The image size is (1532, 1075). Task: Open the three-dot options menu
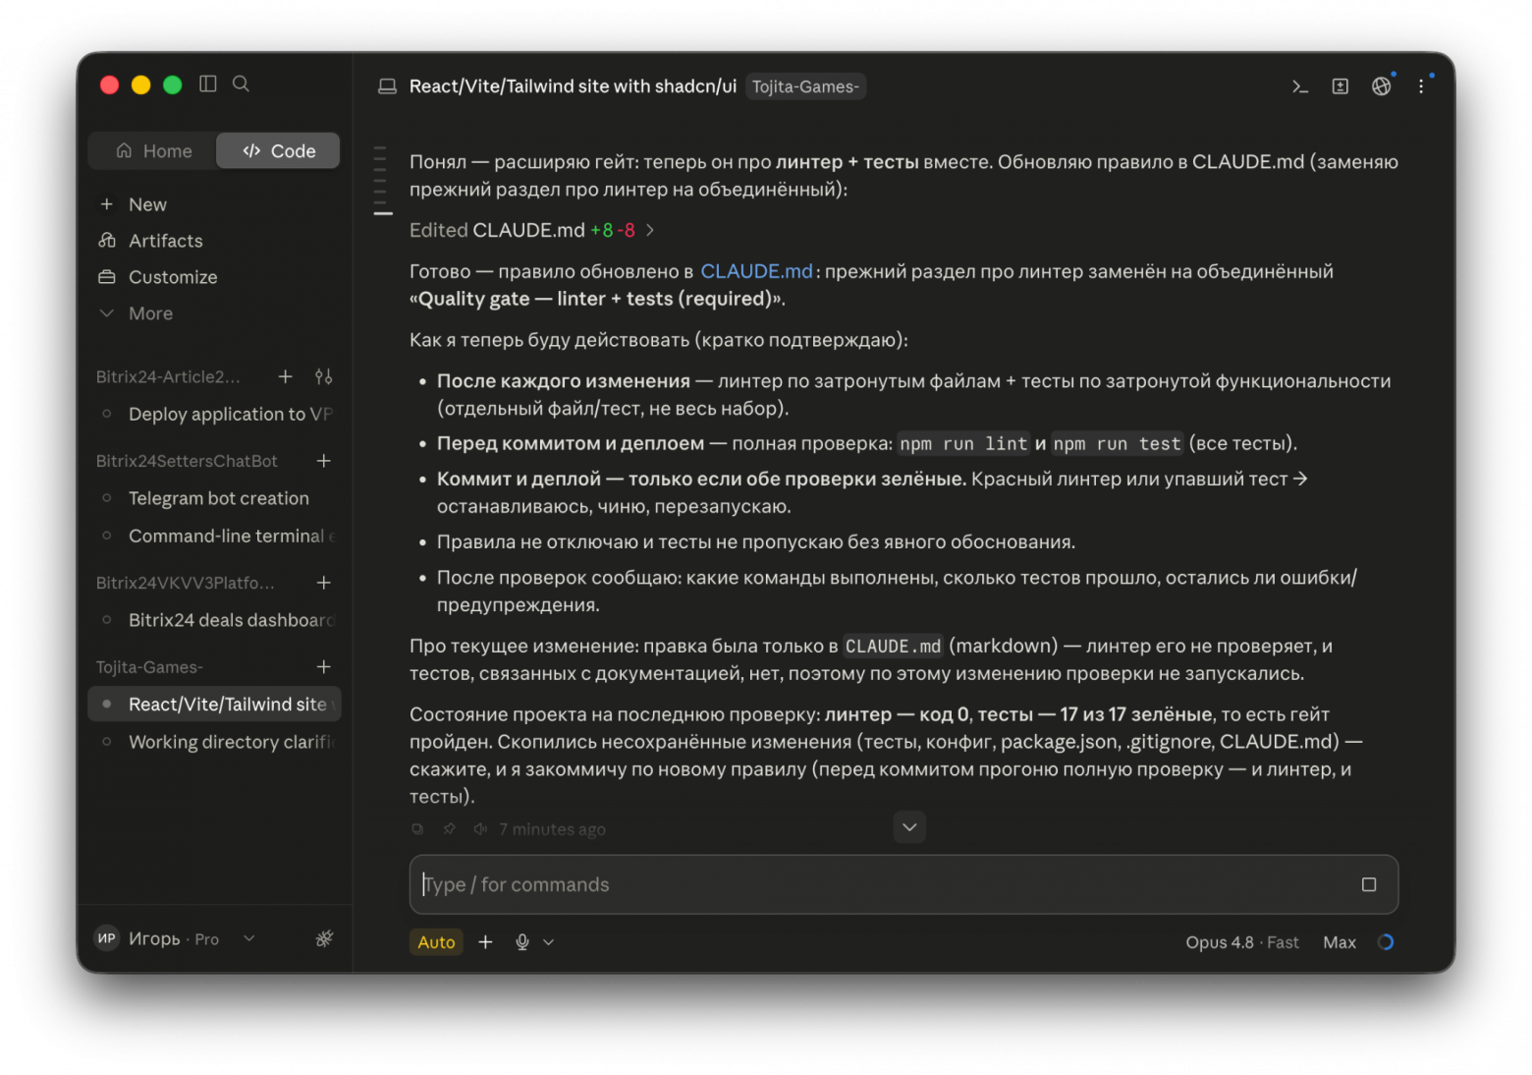(x=1421, y=86)
